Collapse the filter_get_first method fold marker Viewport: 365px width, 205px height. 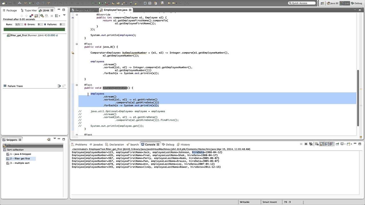(77, 85)
